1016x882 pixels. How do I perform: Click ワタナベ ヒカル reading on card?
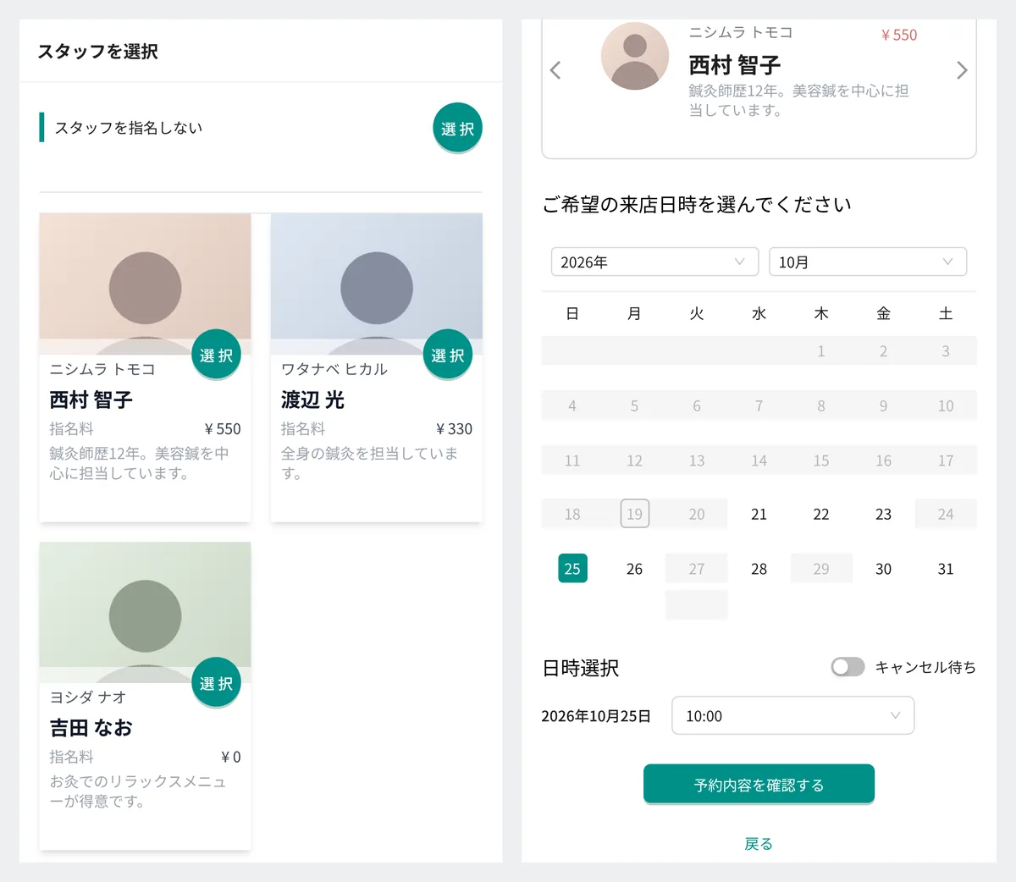(334, 369)
